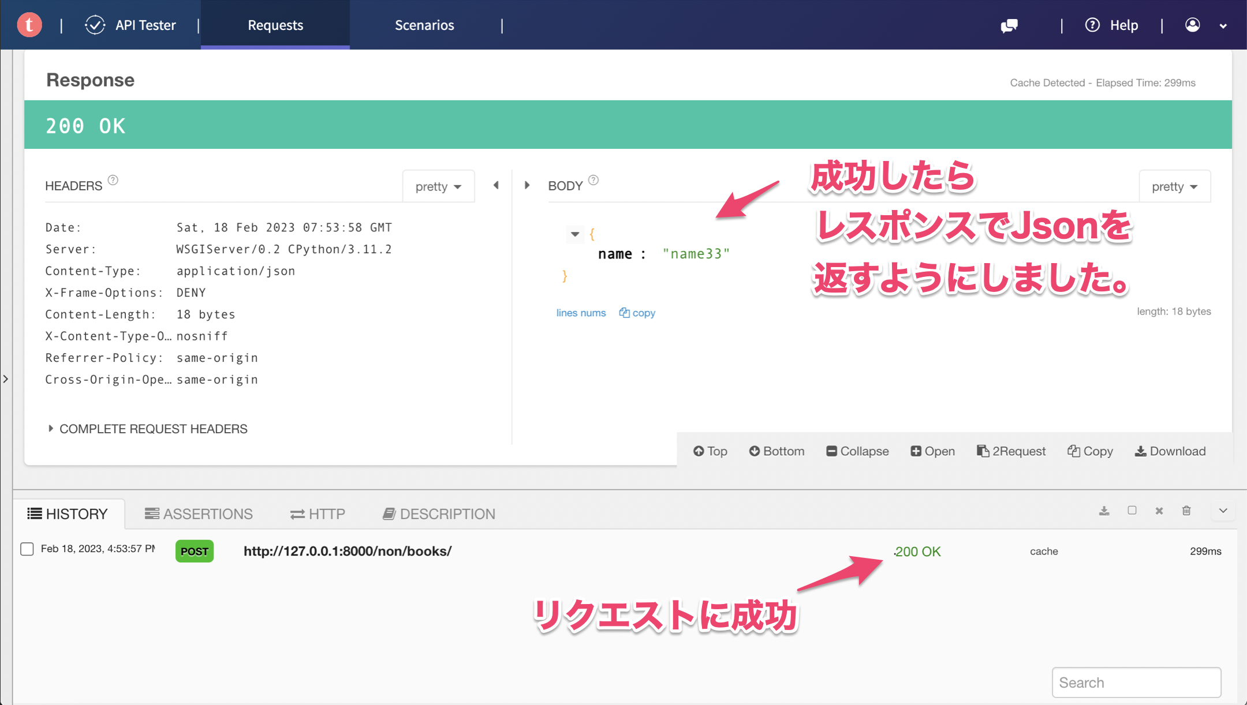Switch to the Scenarios tab
1247x705 pixels.
tap(424, 25)
